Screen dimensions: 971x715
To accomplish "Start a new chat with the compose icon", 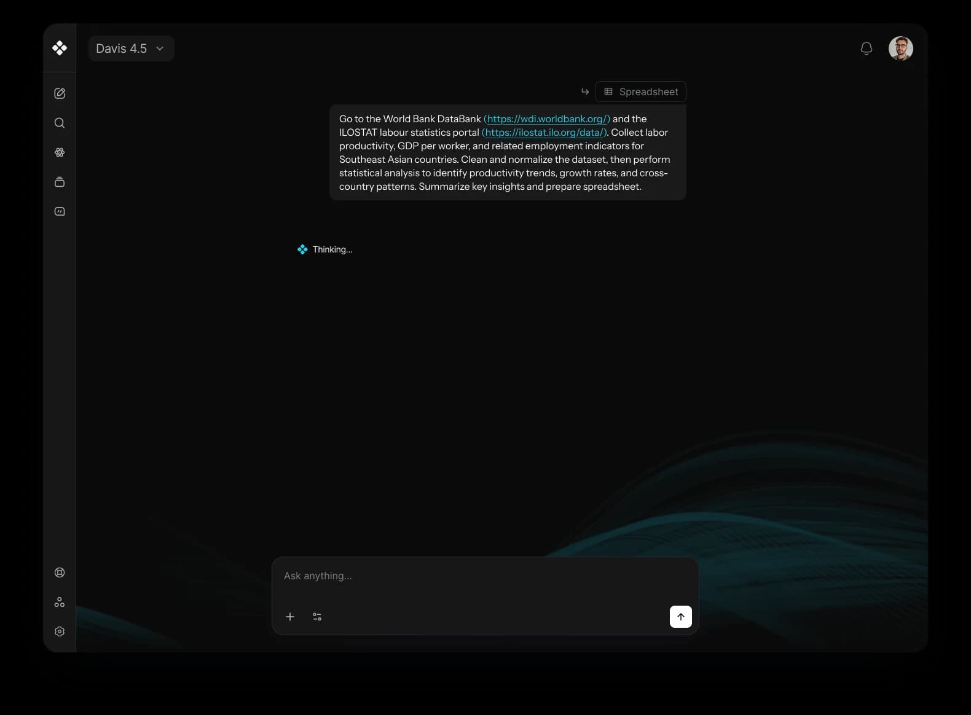I will (60, 93).
